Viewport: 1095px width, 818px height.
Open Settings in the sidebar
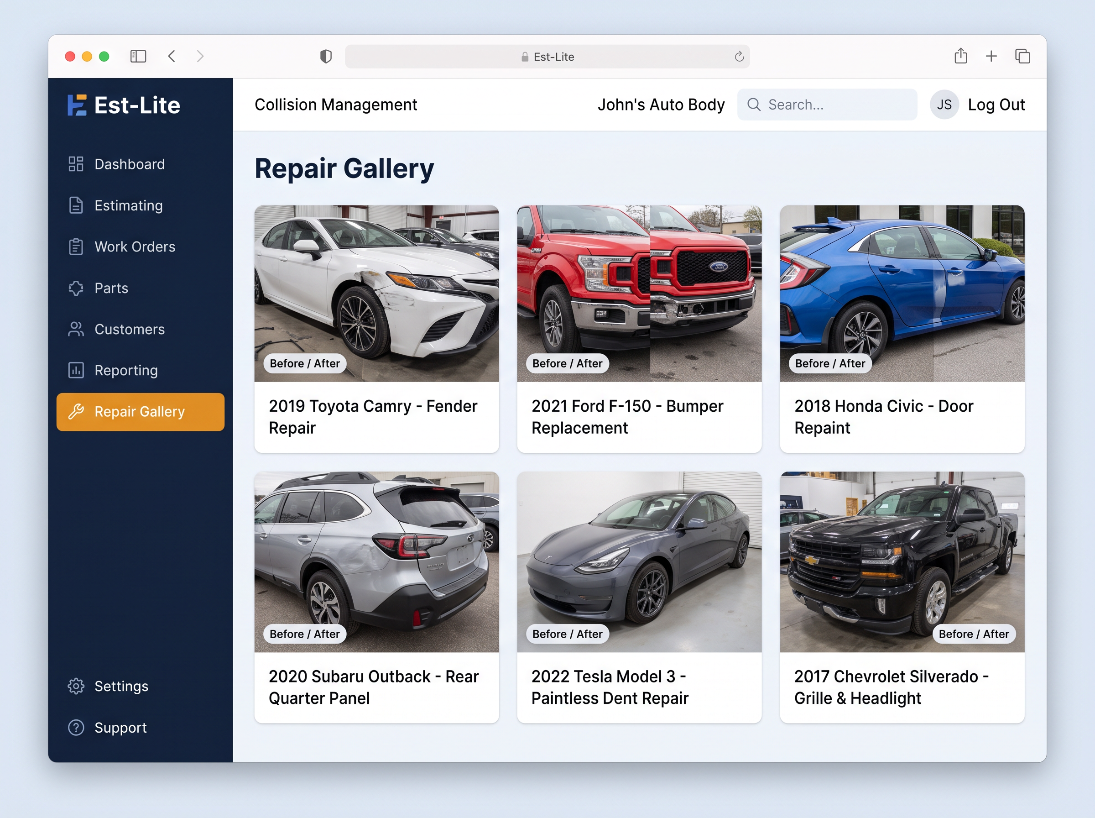pyautogui.click(x=140, y=686)
